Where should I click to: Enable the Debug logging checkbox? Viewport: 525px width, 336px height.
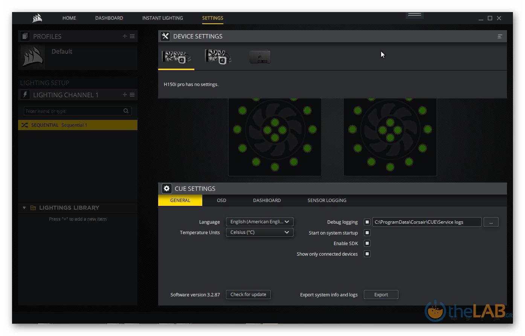click(367, 222)
